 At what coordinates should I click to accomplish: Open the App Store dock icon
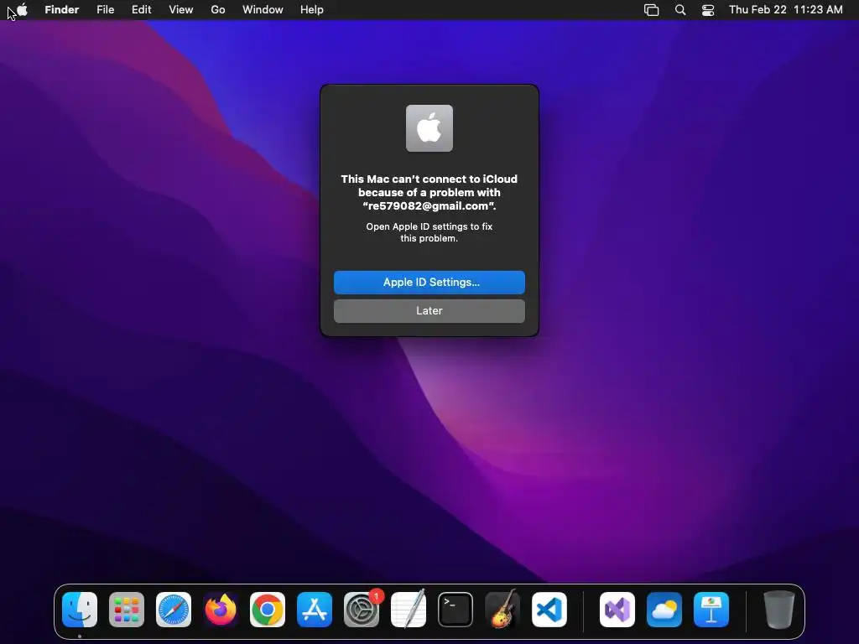pos(315,610)
